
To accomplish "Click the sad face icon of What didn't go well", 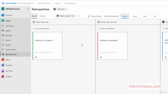I will (99, 22).
